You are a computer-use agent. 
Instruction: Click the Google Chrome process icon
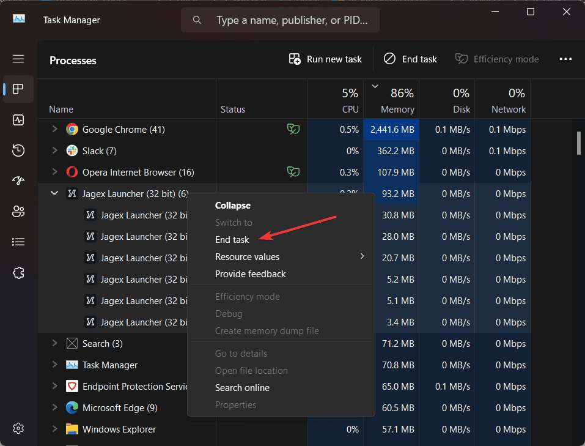point(72,129)
